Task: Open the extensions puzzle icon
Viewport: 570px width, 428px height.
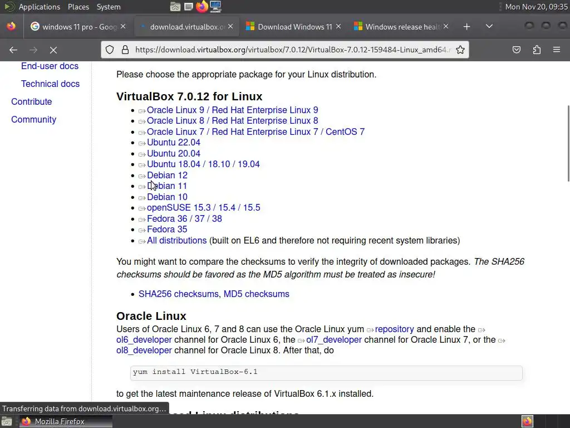Action: (537, 50)
